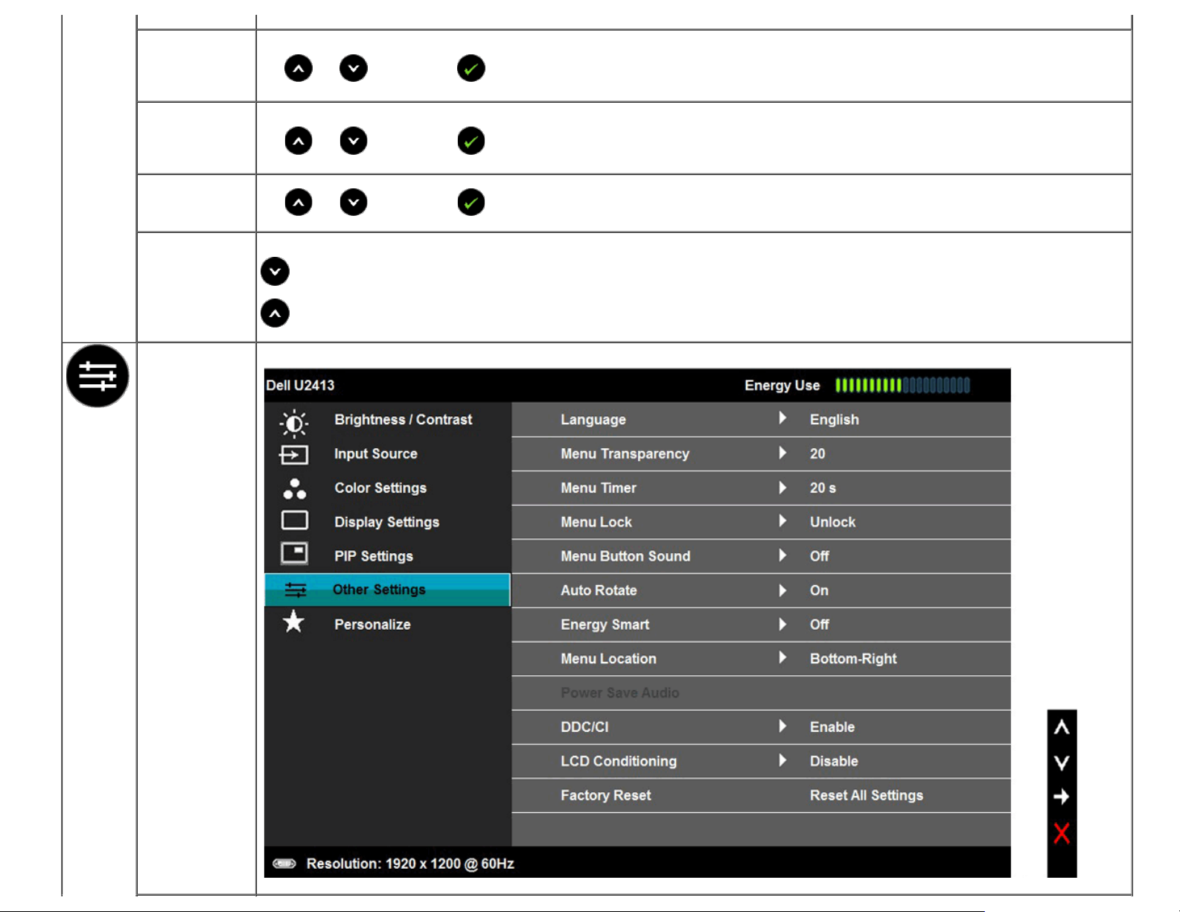Image resolution: width=1180 pixels, height=912 pixels.
Task: Click the English language value
Action: (835, 419)
